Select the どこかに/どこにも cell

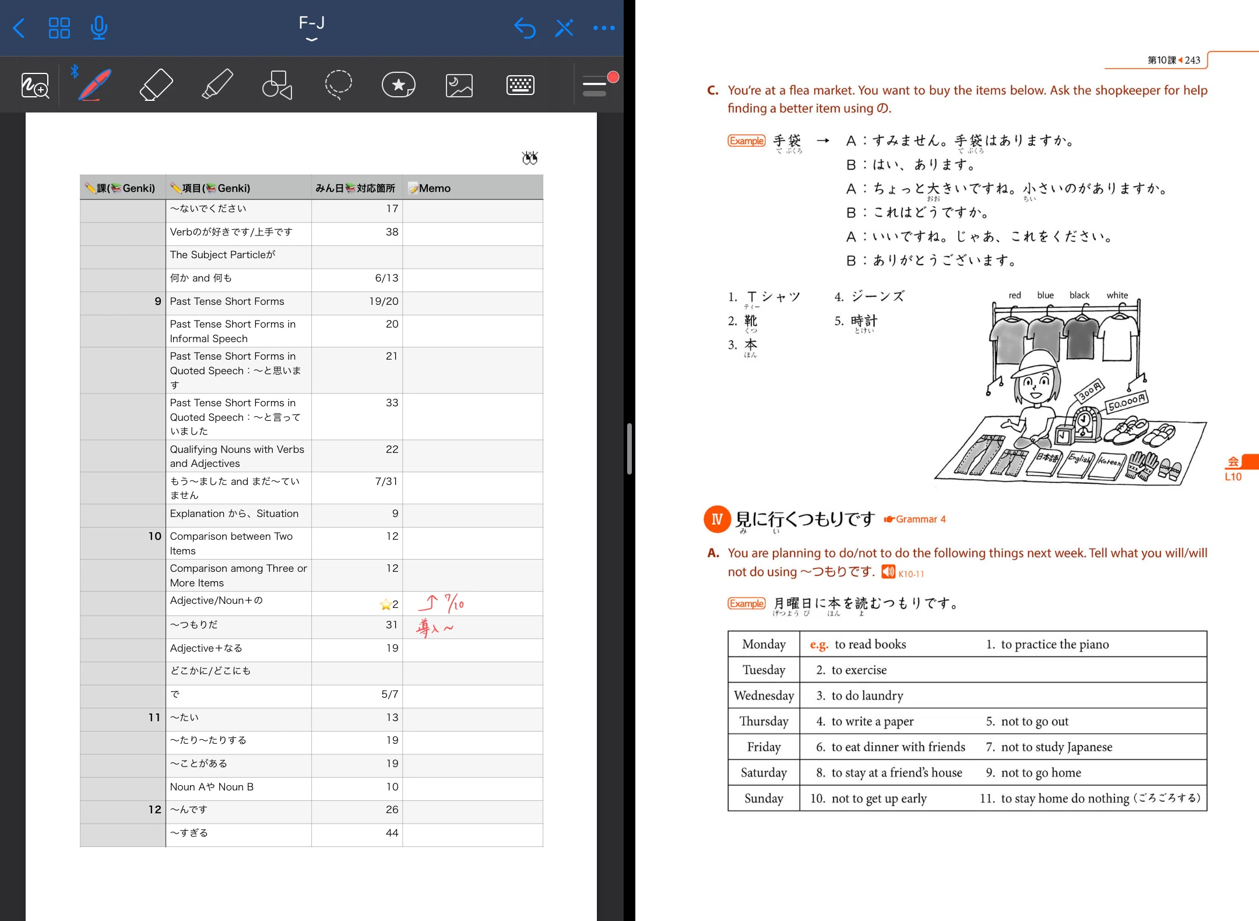click(238, 673)
